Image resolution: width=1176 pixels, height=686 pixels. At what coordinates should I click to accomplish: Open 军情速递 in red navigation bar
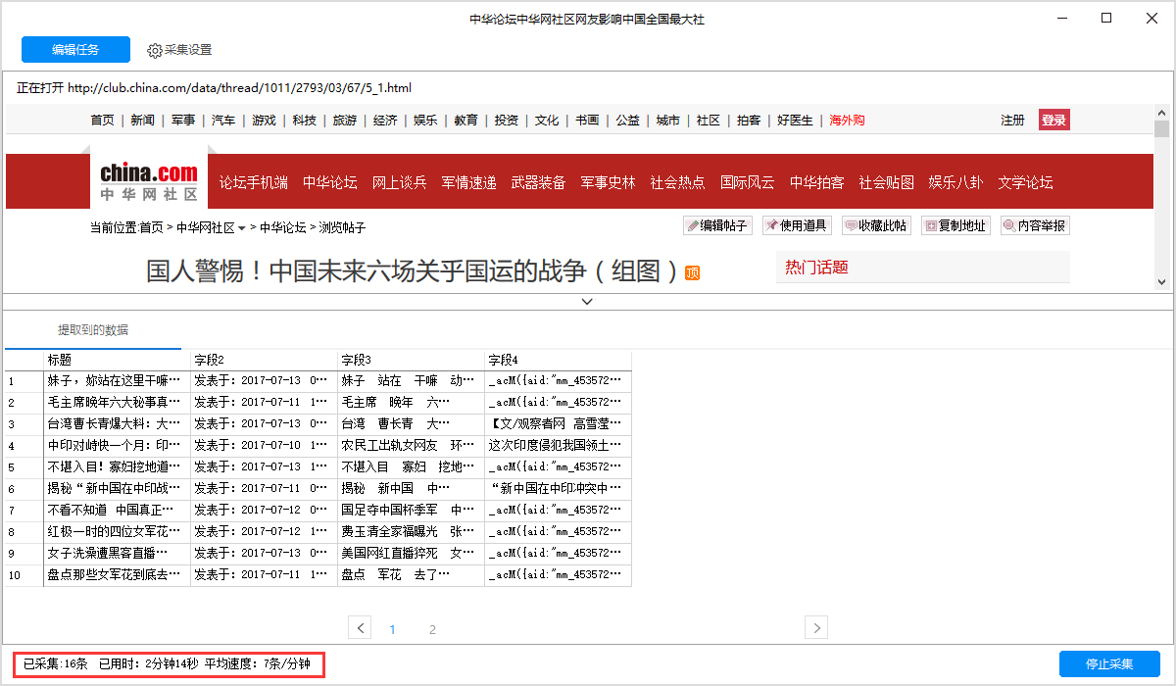click(468, 182)
